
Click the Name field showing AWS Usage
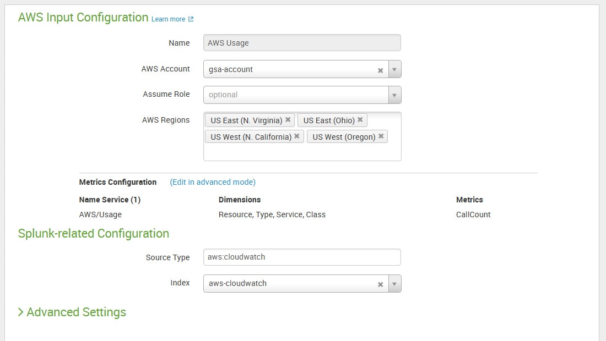pos(301,43)
